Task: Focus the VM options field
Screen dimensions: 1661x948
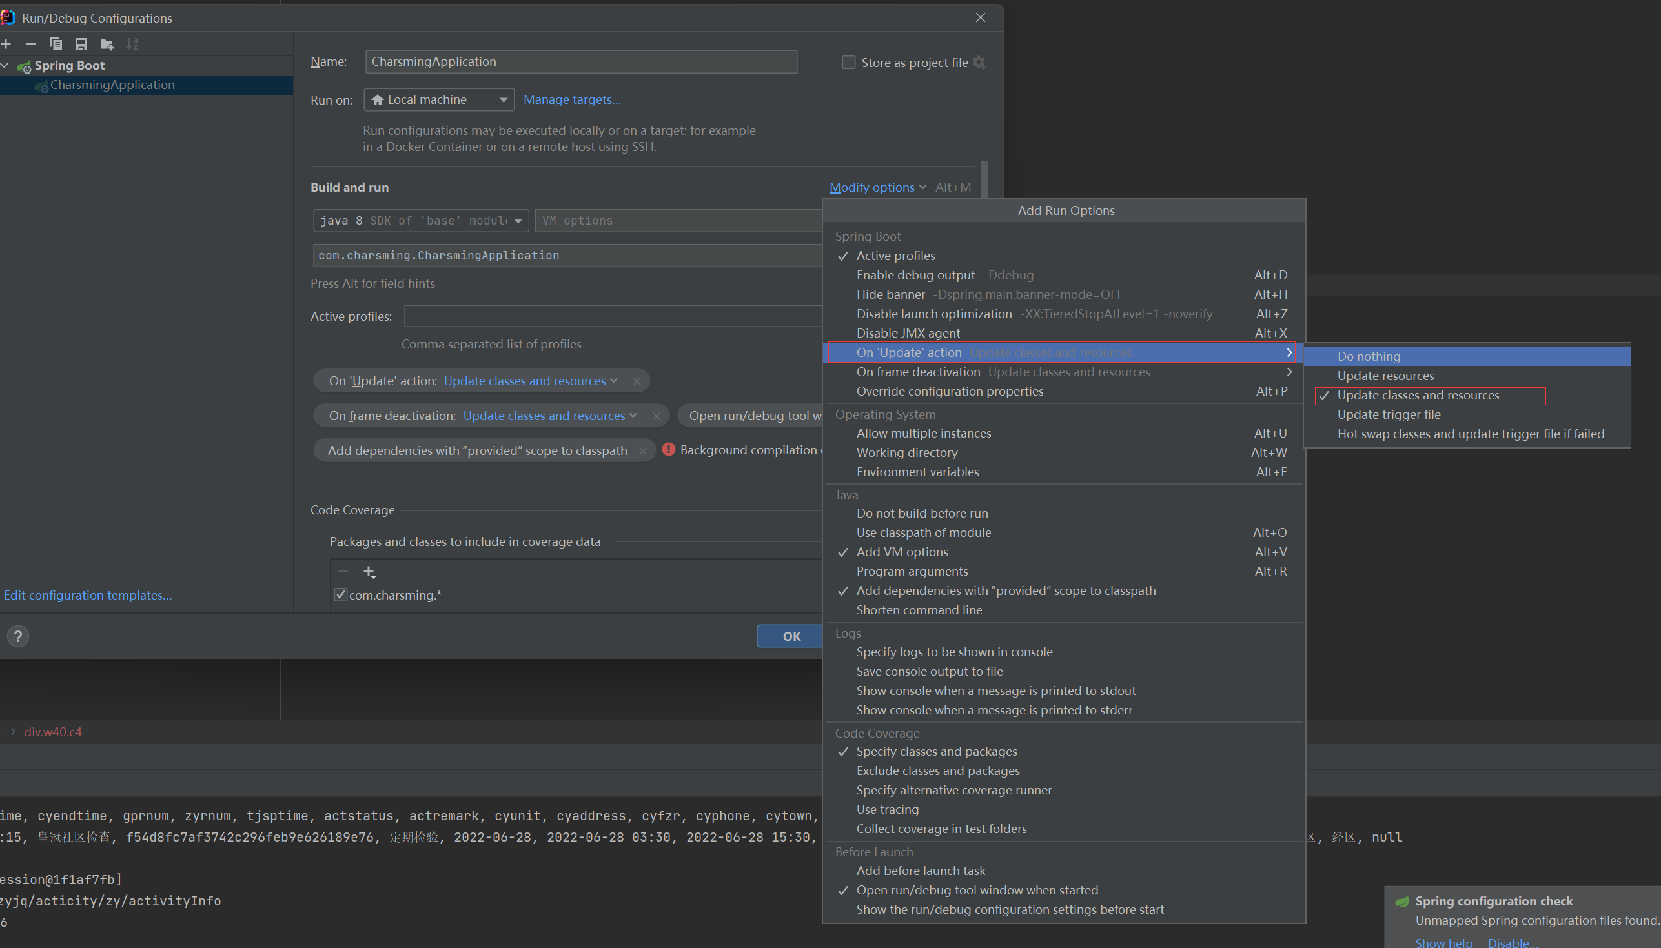Action: click(x=678, y=221)
